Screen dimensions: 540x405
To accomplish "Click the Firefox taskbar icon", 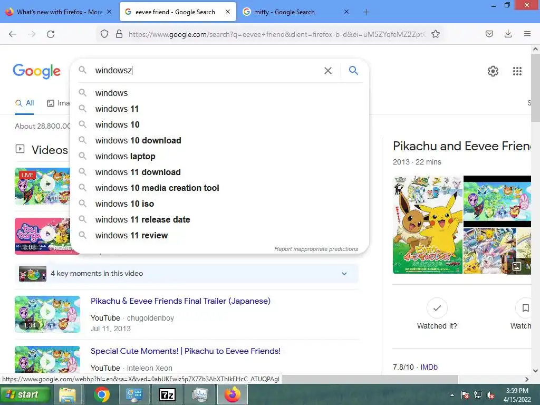I will (233, 394).
